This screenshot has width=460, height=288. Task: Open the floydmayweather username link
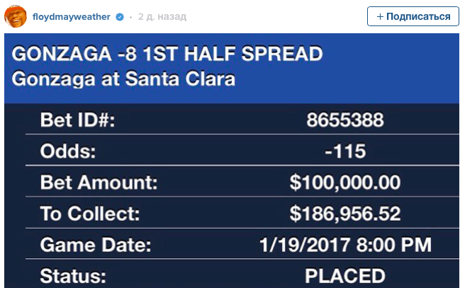pos(72,17)
